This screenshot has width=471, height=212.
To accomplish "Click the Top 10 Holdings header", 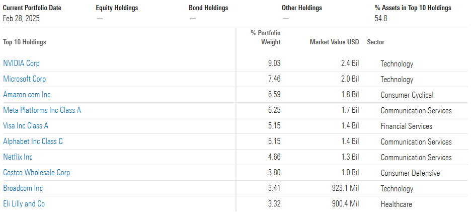I will 25,42.
